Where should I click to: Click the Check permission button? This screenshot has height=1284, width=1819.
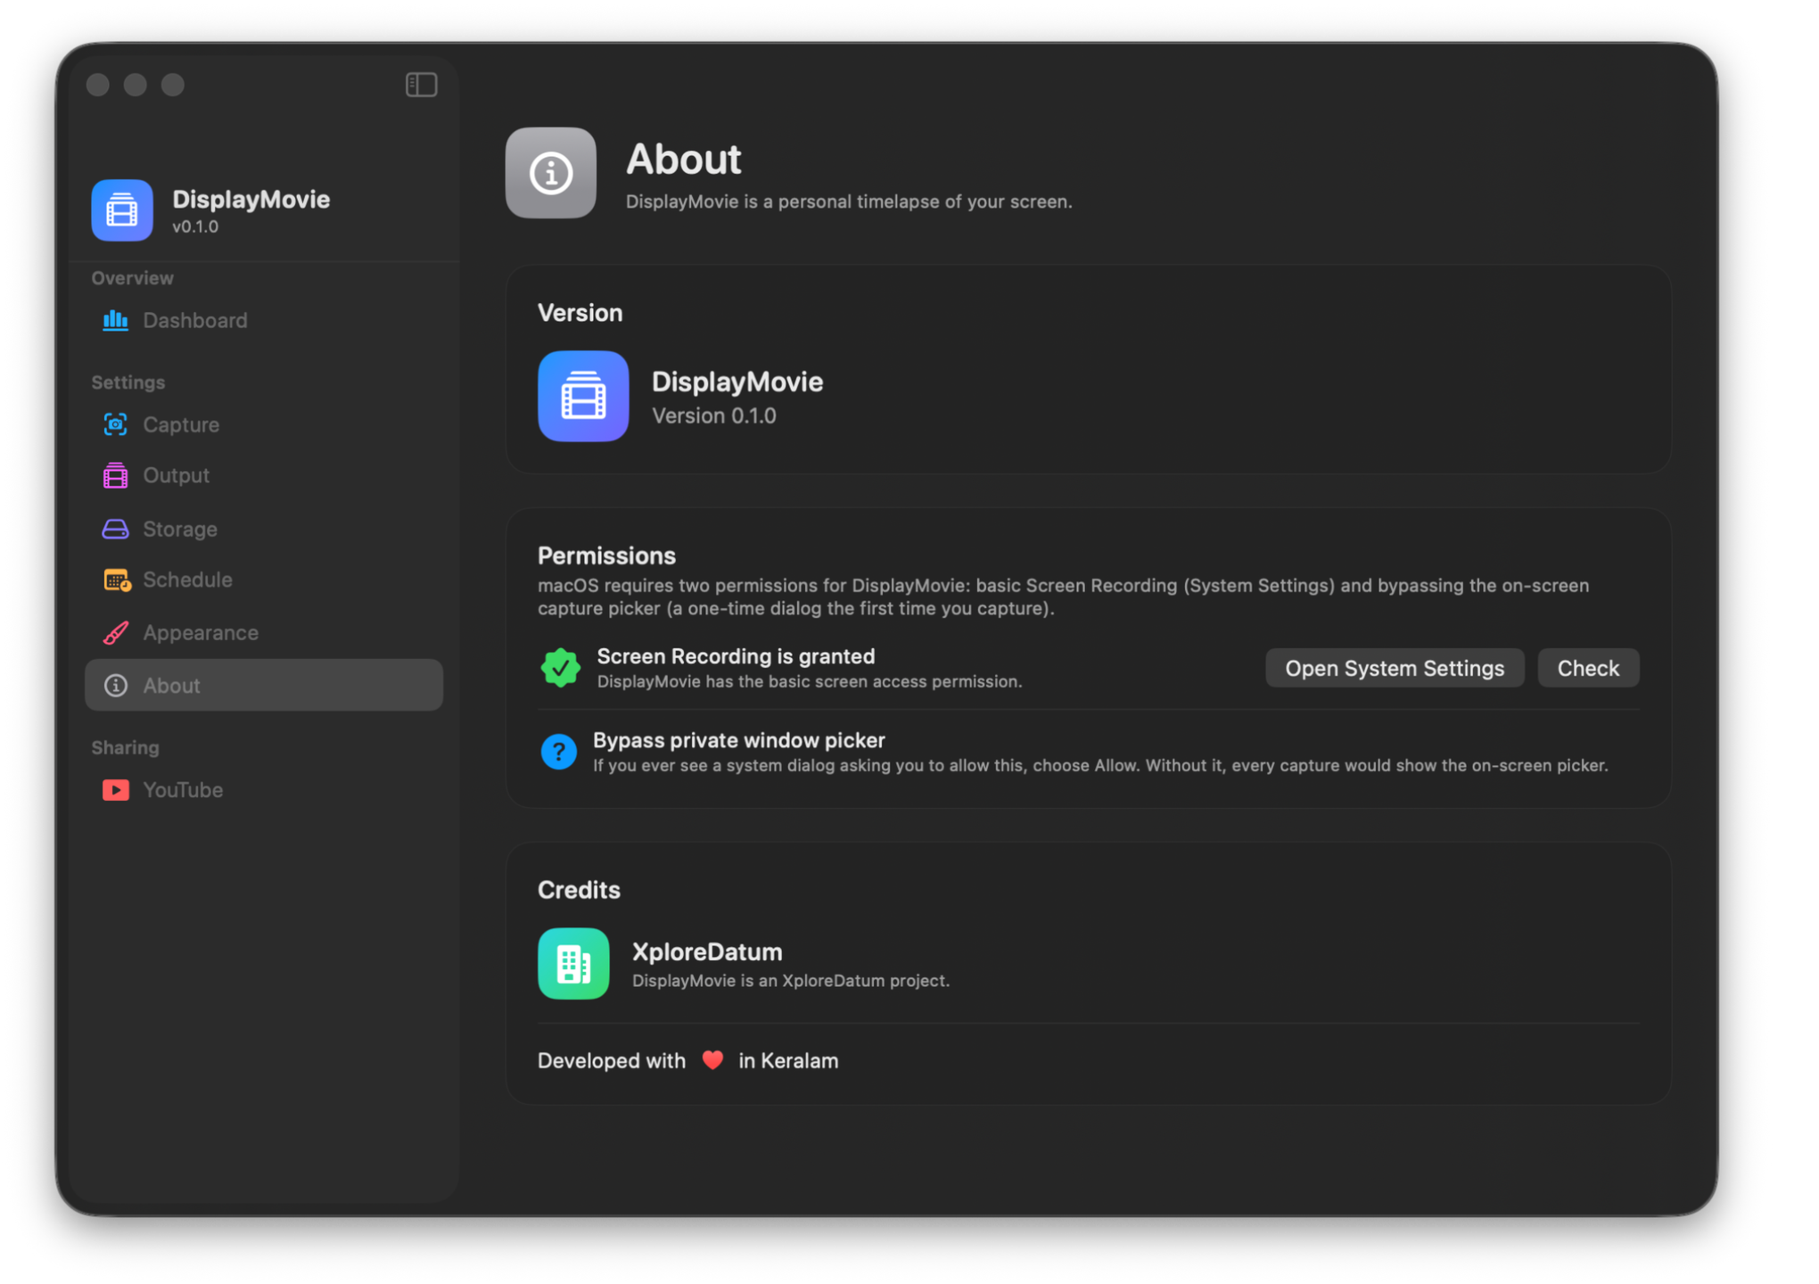tap(1588, 668)
